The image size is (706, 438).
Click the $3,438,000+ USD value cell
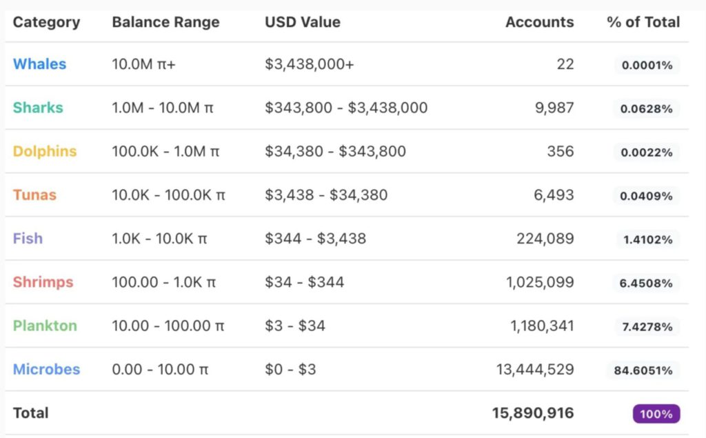(310, 64)
